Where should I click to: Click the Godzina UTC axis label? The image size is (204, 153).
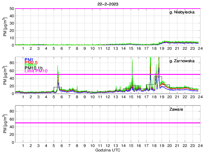point(107,150)
